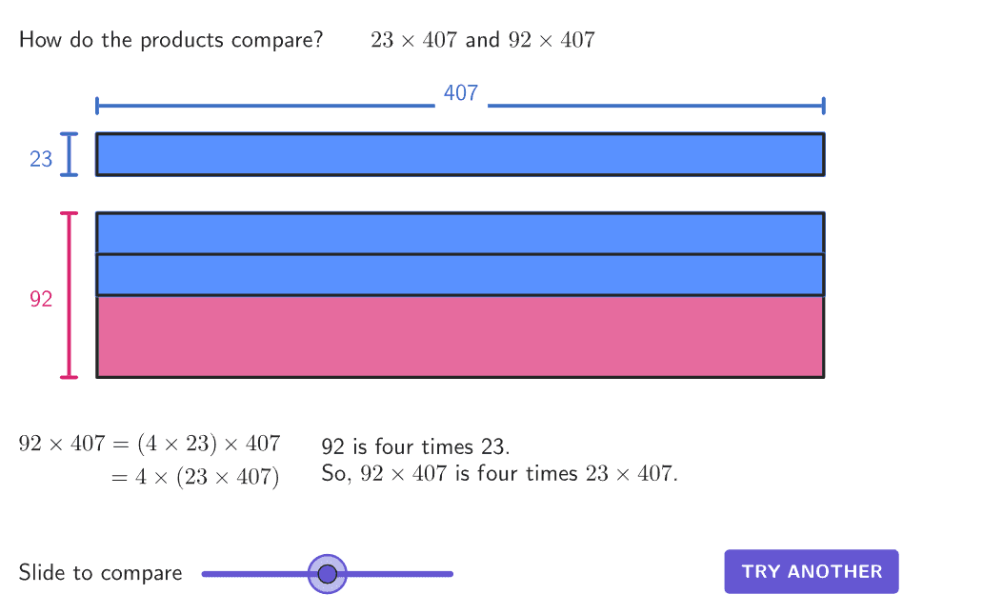Click the pink rectangle in the bottom bar

click(x=460, y=336)
